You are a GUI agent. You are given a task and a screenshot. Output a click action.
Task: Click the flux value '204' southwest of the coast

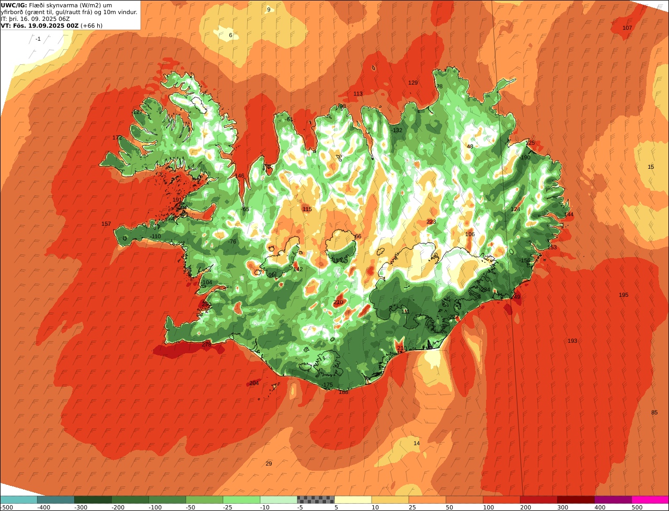click(254, 383)
